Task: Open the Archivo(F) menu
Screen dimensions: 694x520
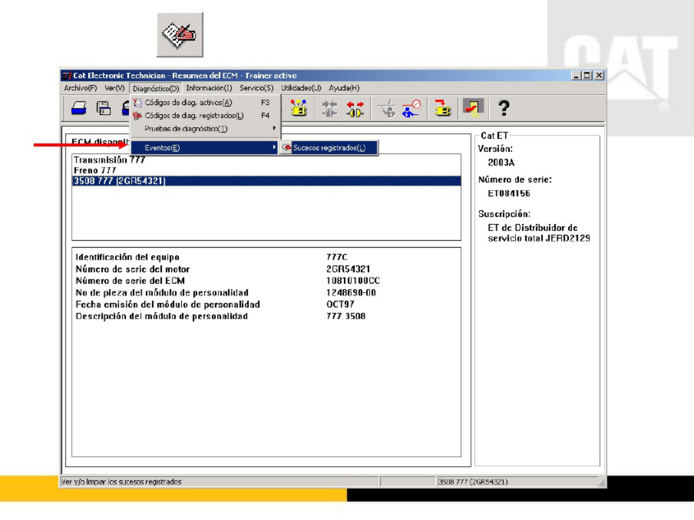Action: pyautogui.click(x=81, y=88)
